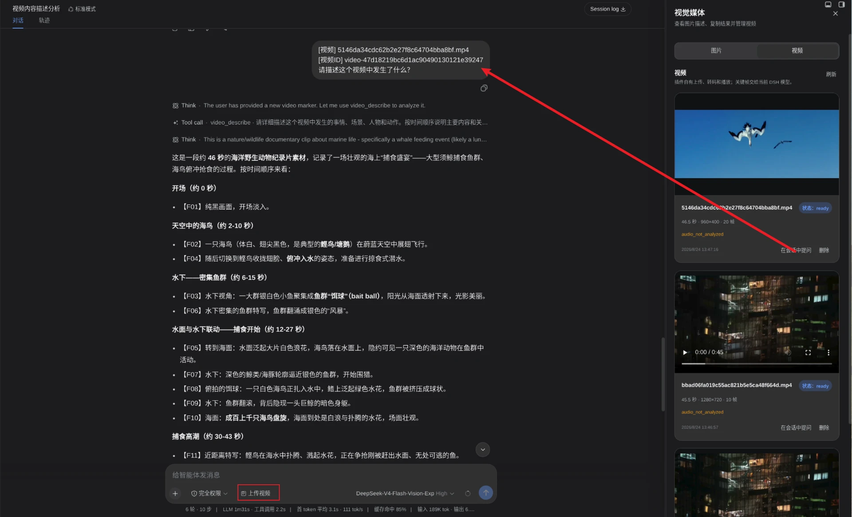This screenshot has width=852, height=517.
Task: Click the plus attachment button
Action: [x=175, y=493]
